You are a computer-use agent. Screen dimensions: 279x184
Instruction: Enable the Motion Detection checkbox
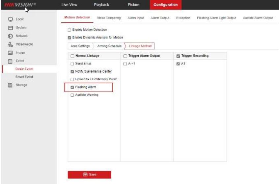(70, 30)
